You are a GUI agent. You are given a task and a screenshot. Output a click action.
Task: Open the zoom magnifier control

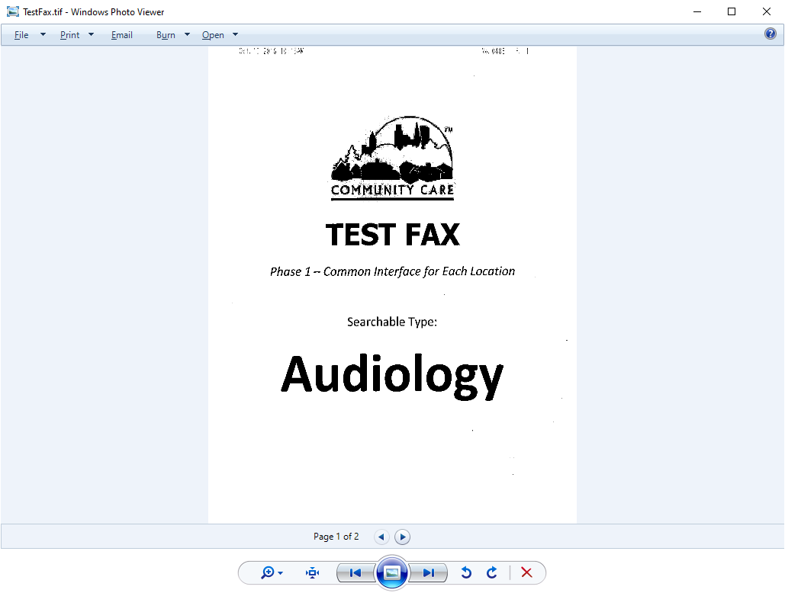pos(272,572)
